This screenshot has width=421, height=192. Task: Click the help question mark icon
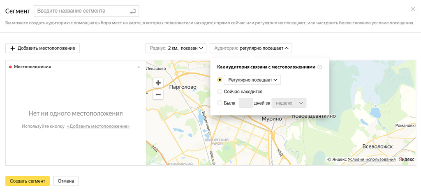point(319,67)
